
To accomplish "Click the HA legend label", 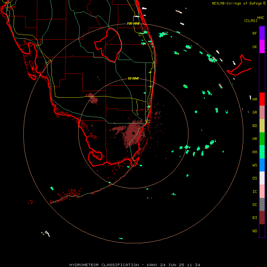I will pyautogui.click(x=255, y=99).
